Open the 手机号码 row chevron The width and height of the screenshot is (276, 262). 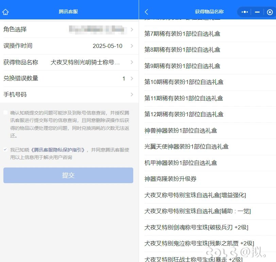[132, 94]
